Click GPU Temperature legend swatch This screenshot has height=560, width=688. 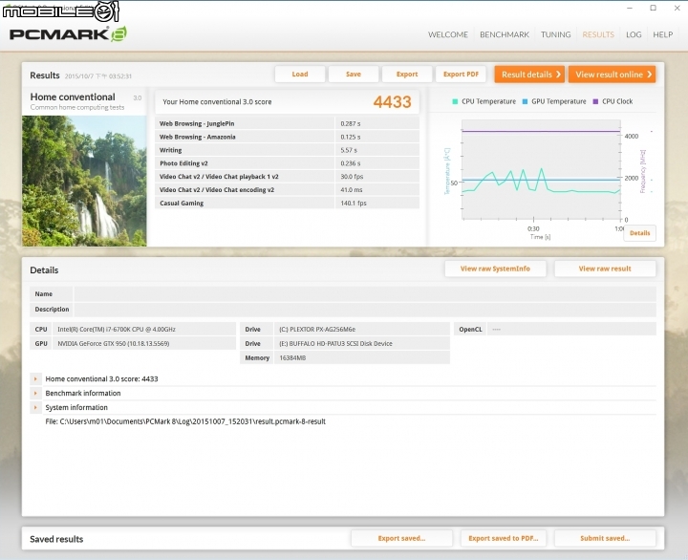526,101
